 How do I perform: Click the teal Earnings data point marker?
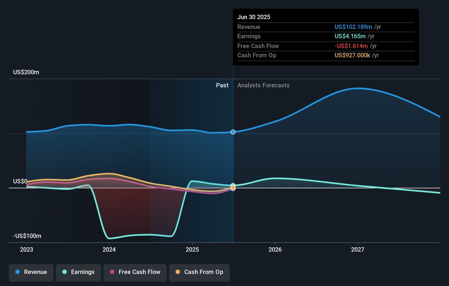(x=233, y=185)
